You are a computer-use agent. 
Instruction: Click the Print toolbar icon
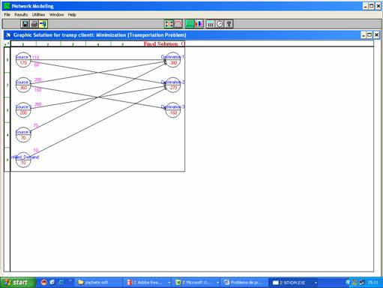tap(34, 24)
